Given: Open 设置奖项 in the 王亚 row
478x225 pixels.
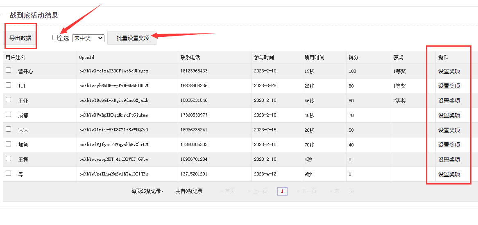Looking at the screenshot, I should [x=449, y=101].
